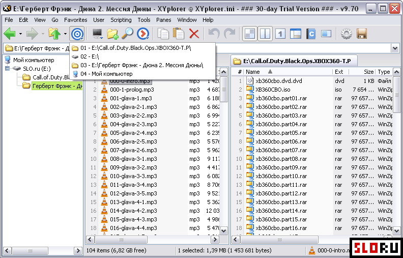The width and height of the screenshot is (403, 258).
Task: Choose '02 - E:\' from hotlist
Action: 142,56
